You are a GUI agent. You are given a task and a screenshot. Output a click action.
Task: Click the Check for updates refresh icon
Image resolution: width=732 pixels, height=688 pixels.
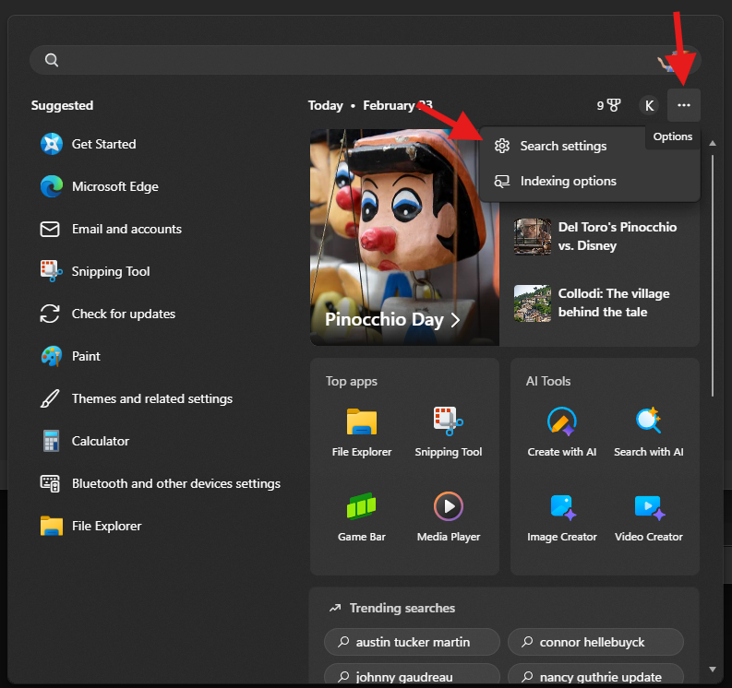[x=50, y=314]
